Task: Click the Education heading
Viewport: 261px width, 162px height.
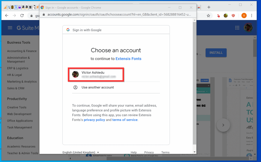Action: coord(15,138)
